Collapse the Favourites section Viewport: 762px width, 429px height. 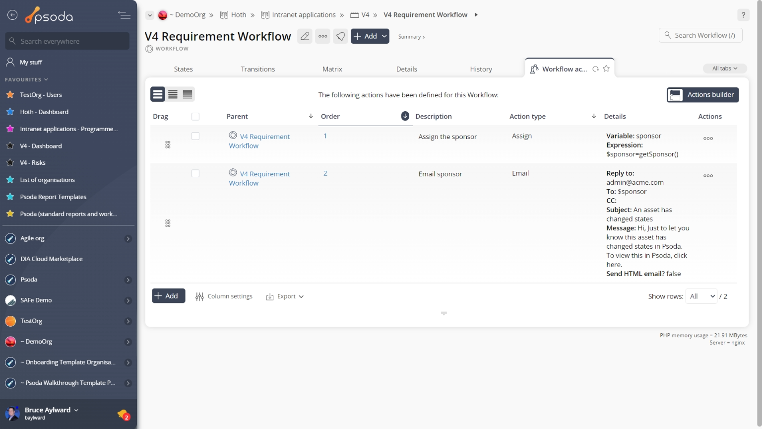coord(27,79)
